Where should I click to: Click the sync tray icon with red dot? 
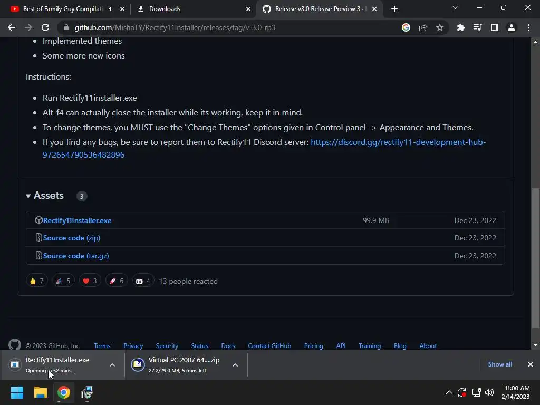[x=462, y=392]
